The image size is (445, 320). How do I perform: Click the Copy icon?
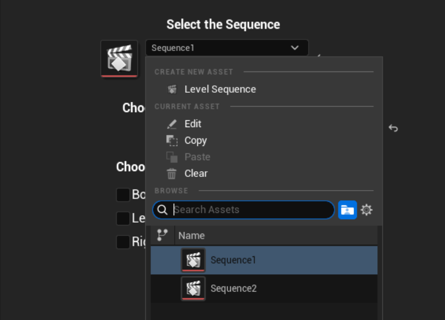pos(172,140)
